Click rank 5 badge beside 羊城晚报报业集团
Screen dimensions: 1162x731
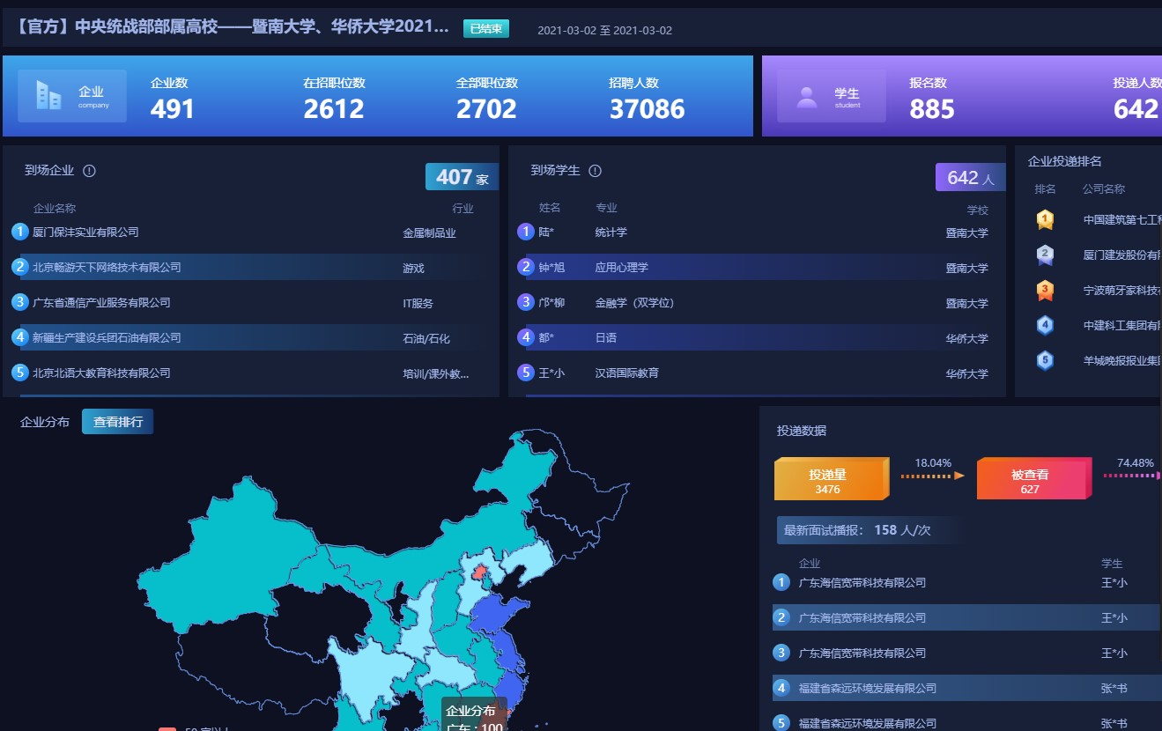coord(1045,360)
